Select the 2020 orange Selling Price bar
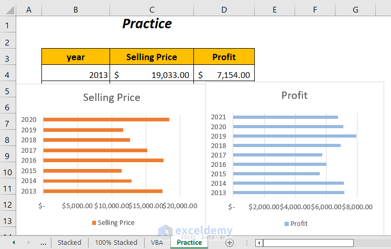The width and height of the screenshot is (391, 249). 106,120
